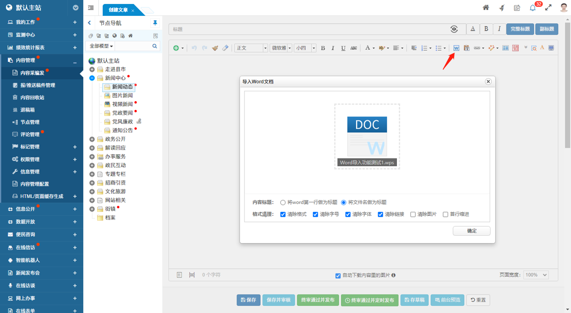Click the home icon in top bar
The height and width of the screenshot is (313, 571).
click(486, 8)
